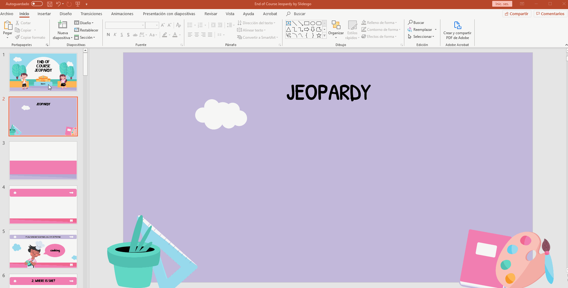The width and height of the screenshot is (568, 288).
Task: Switch to the Transiciones tab
Action: click(x=91, y=14)
